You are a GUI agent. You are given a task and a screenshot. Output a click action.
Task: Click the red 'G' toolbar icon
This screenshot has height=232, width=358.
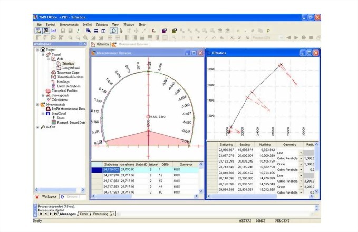tap(153, 31)
